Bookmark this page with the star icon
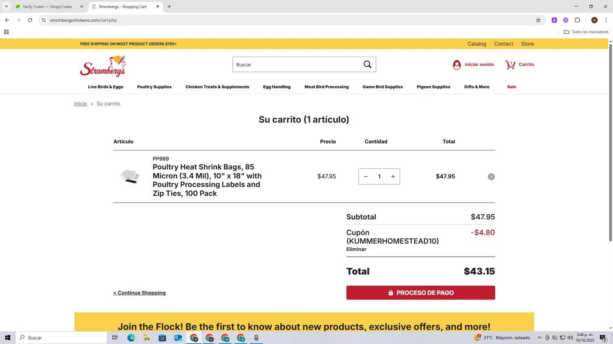Screen dimensions: 613x344 pyautogui.click(x=538, y=20)
